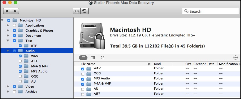The height and width of the screenshot is (99, 241).
Task: Click inside the Search field
Action: pyautogui.click(x=210, y=11)
